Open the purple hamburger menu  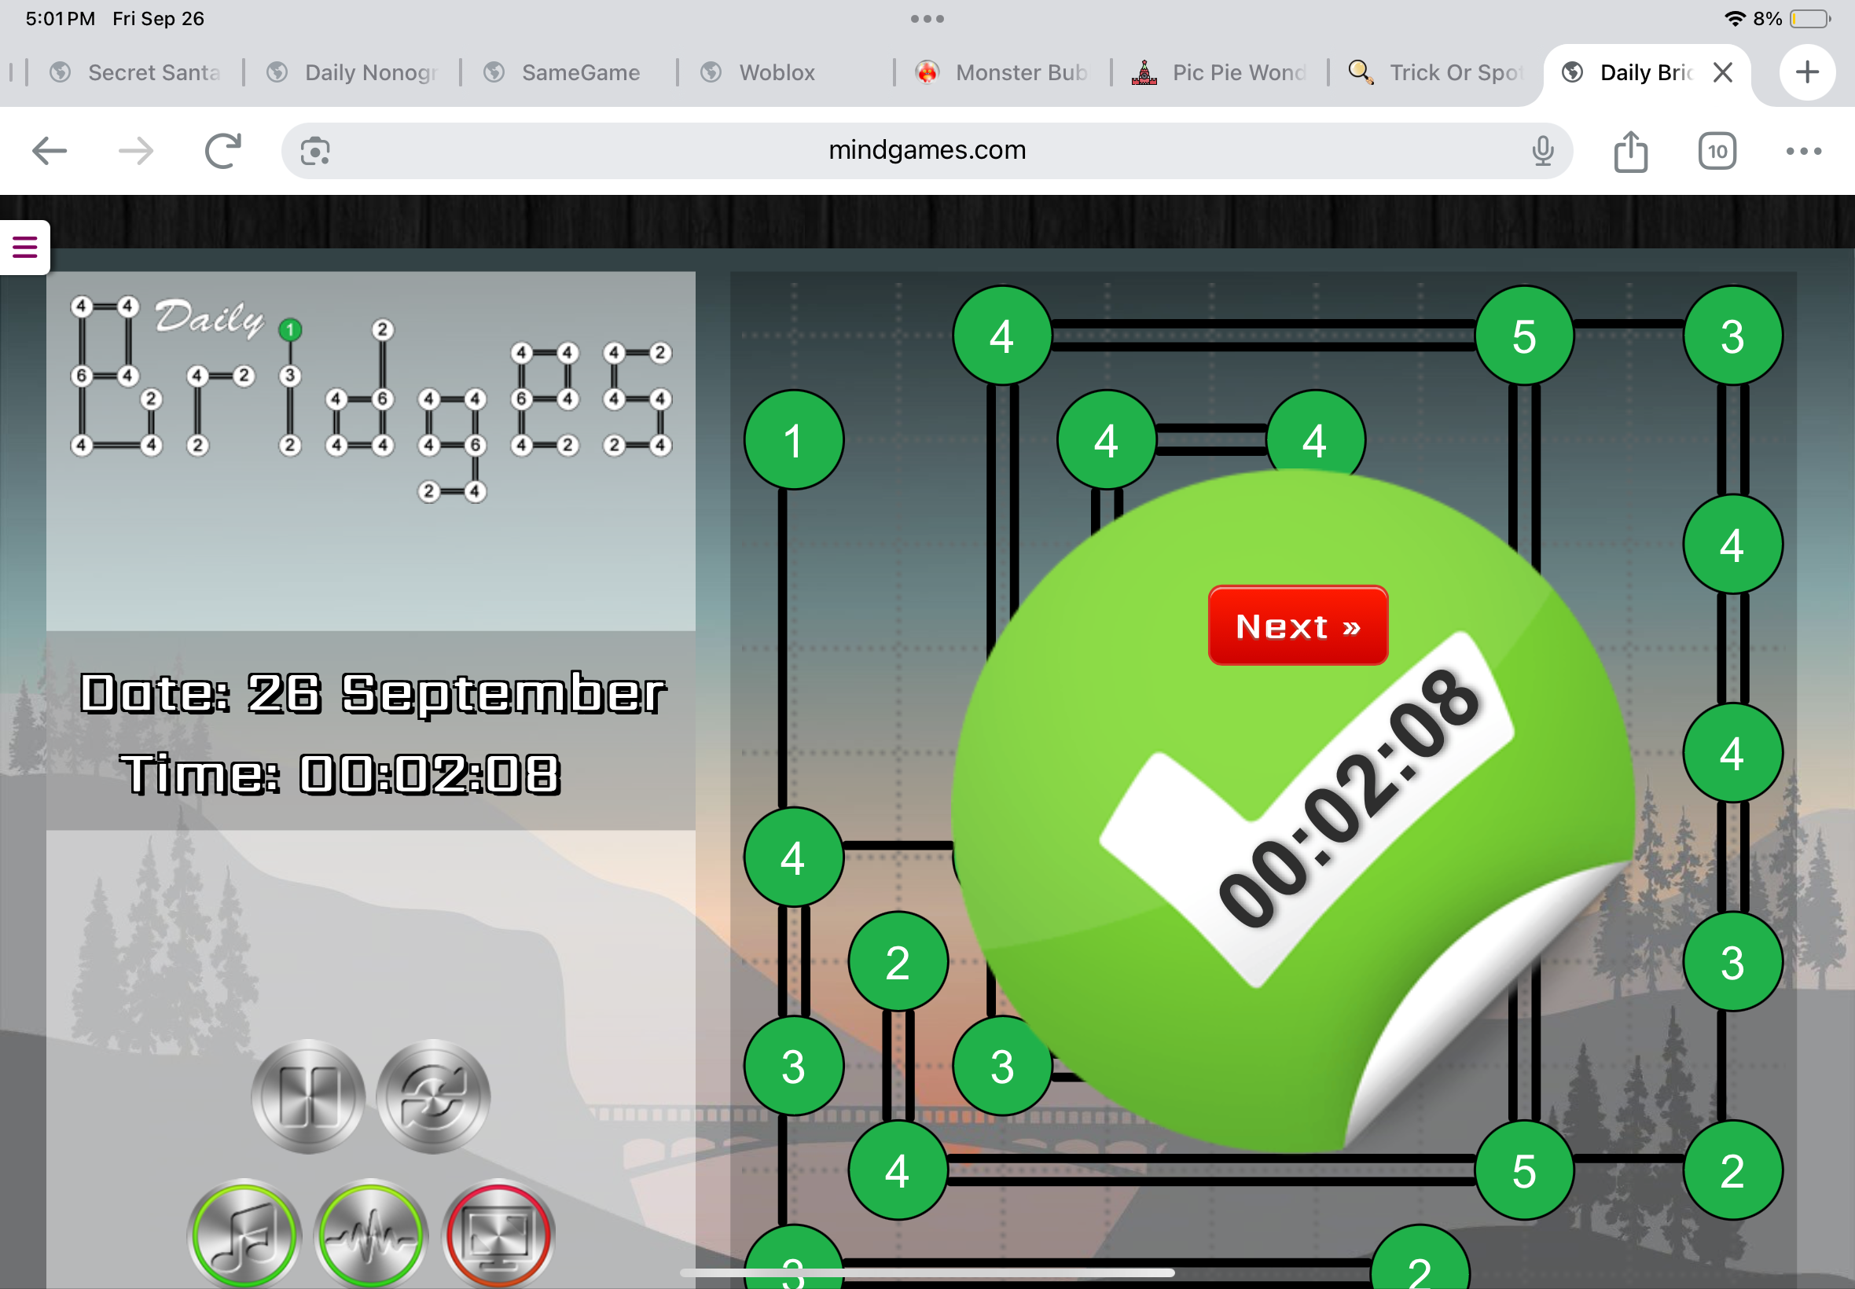pos(25,247)
